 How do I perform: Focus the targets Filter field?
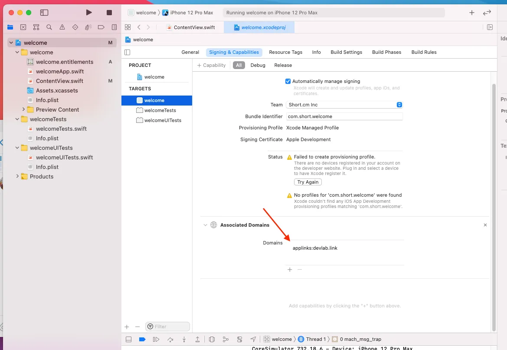167,327
